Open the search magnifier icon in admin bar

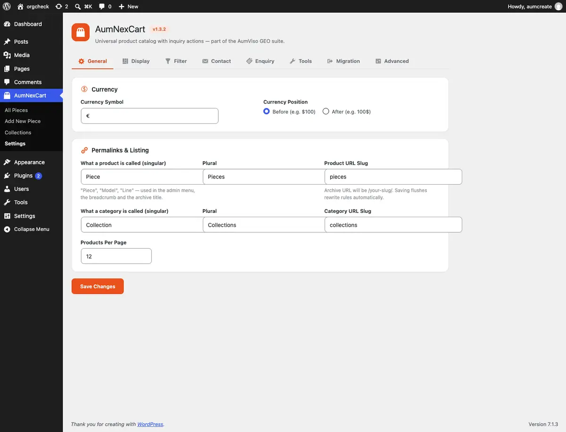(78, 7)
